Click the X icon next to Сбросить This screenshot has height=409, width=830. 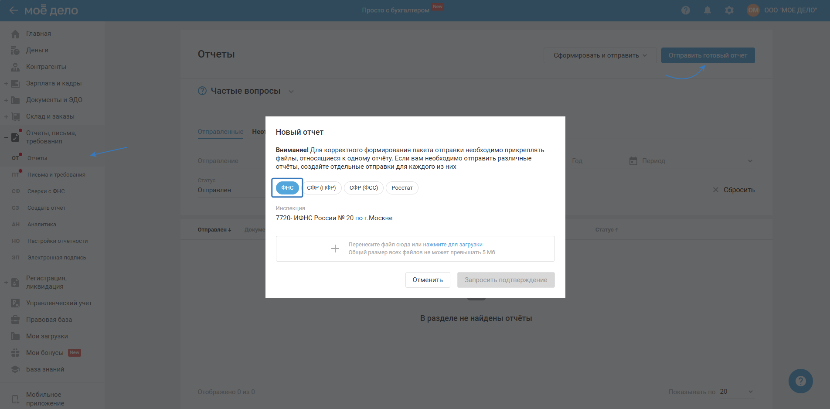715,190
